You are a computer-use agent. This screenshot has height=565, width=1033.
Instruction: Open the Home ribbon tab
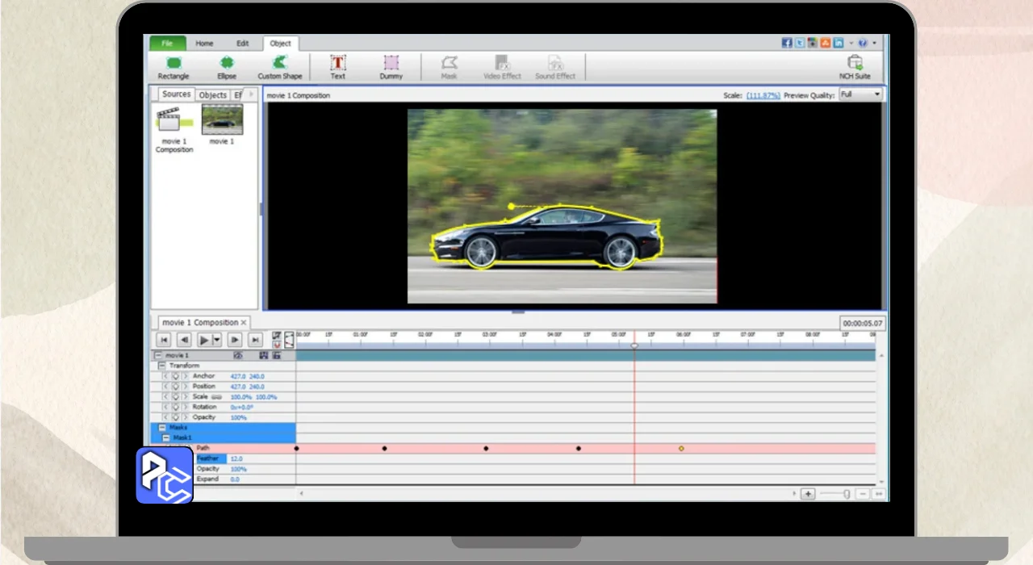point(204,44)
